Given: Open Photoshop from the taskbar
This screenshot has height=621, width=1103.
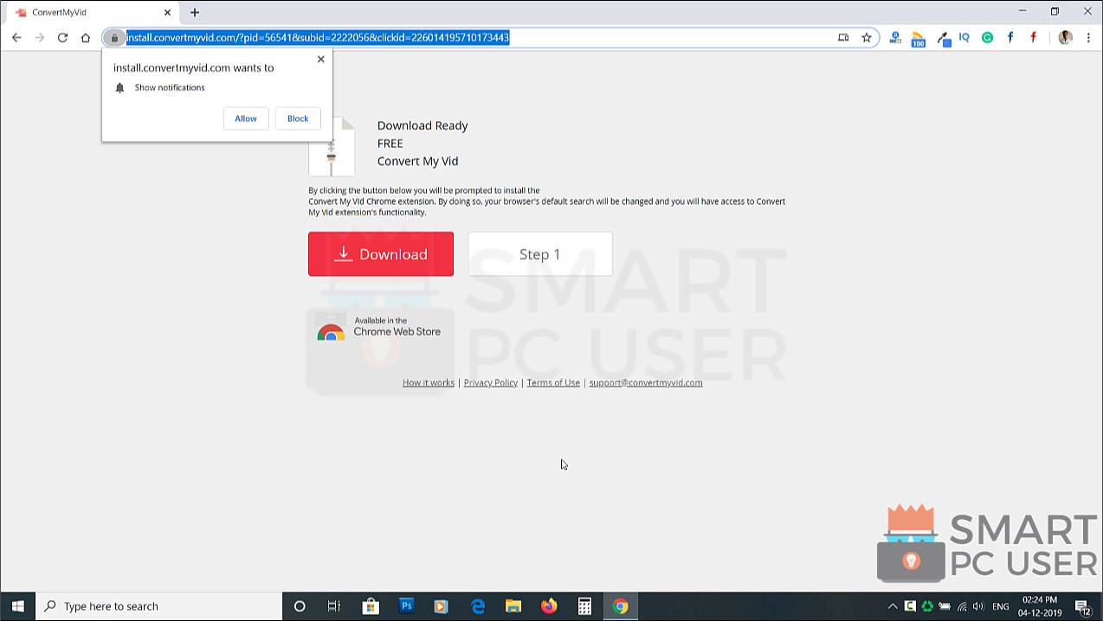Looking at the screenshot, I should 406,605.
